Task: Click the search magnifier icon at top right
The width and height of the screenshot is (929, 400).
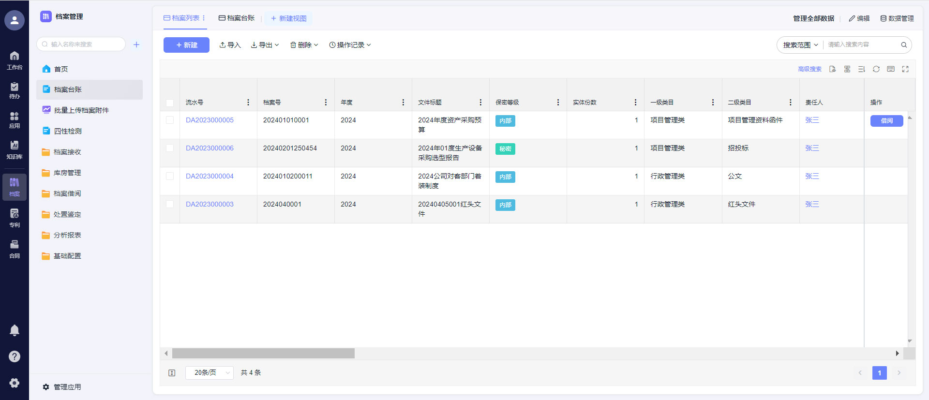Action: (x=903, y=45)
